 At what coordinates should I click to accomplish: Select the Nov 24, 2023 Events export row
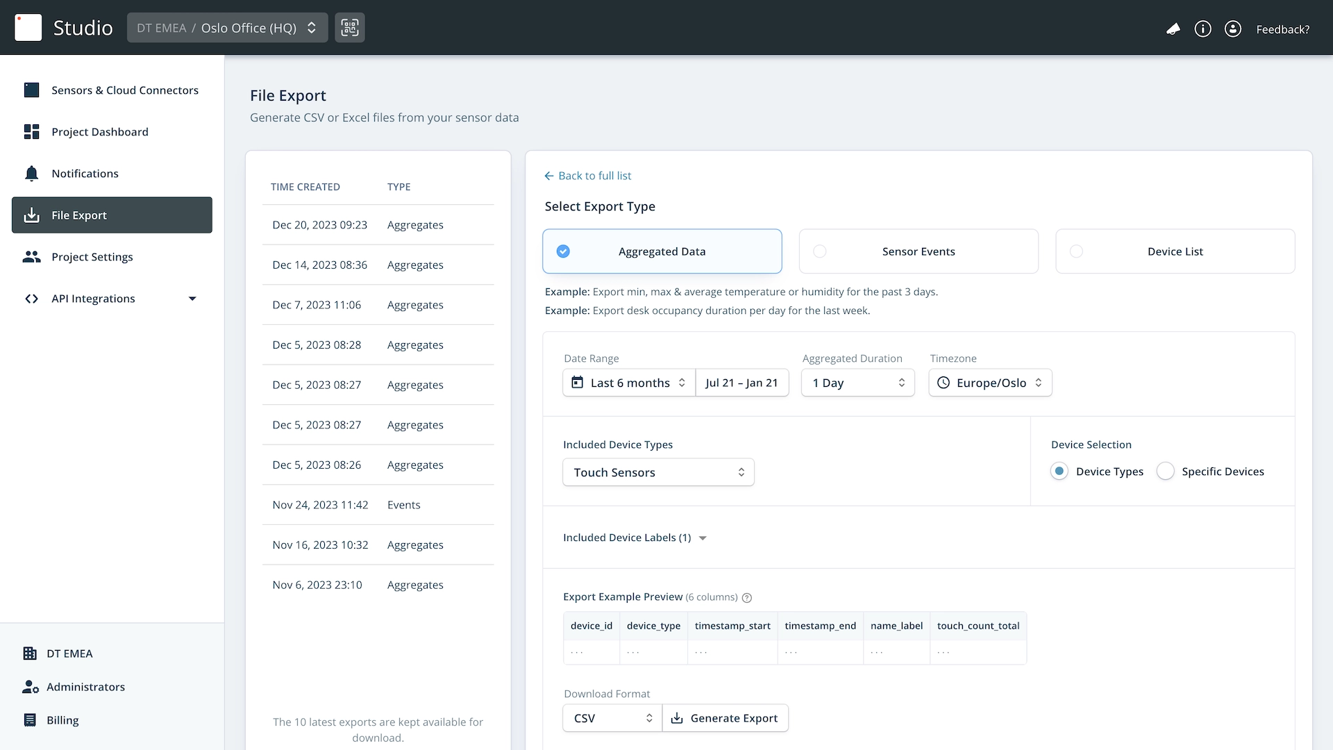point(378,505)
